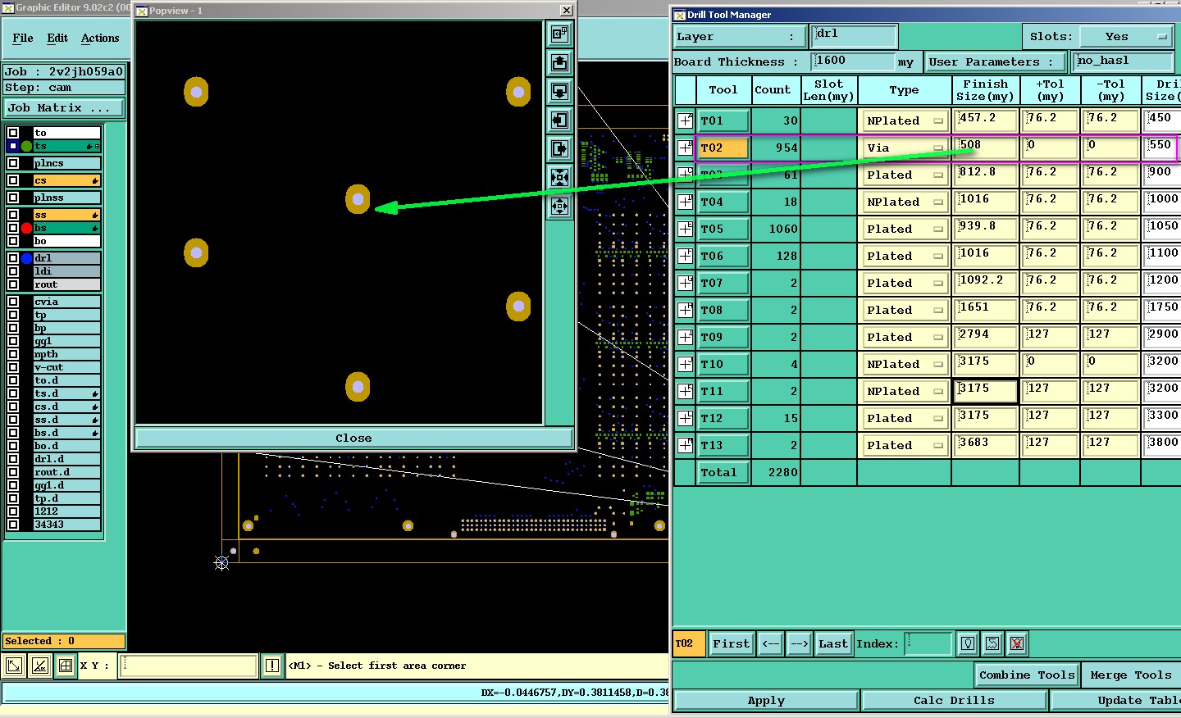Toggle the checkbox for layer 'to'
This screenshot has height=718, width=1181.
pos(13,132)
